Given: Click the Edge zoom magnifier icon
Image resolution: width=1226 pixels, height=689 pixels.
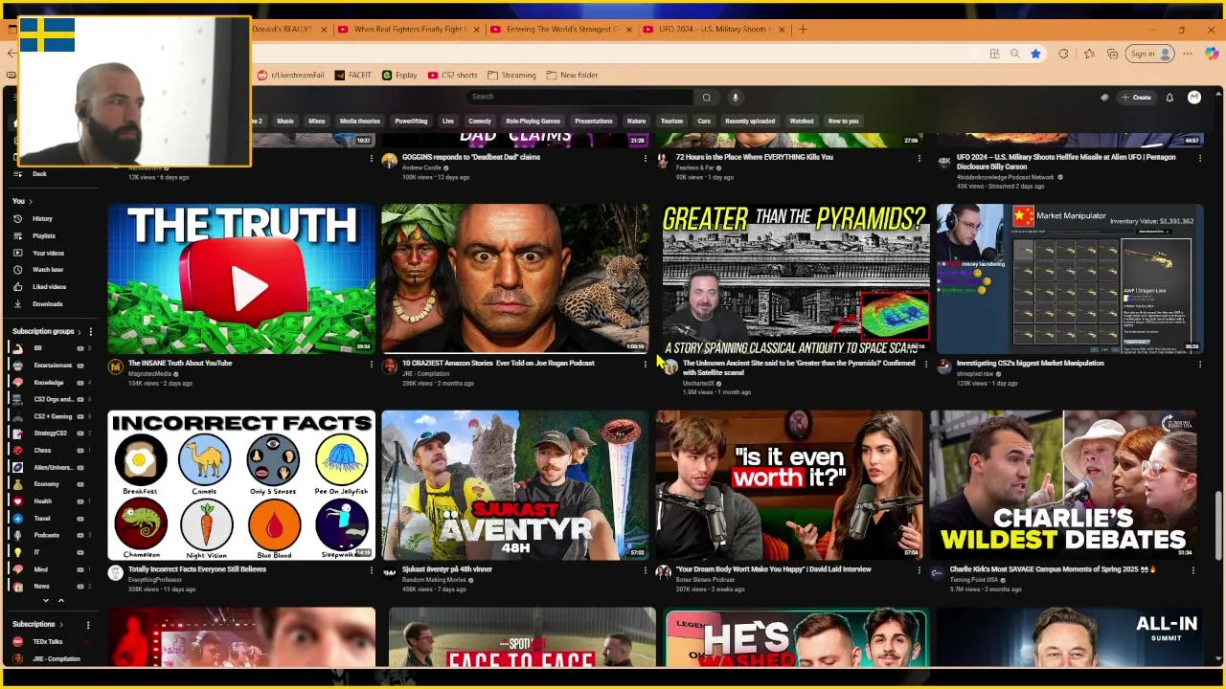Looking at the screenshot, I should [1015, 54].
